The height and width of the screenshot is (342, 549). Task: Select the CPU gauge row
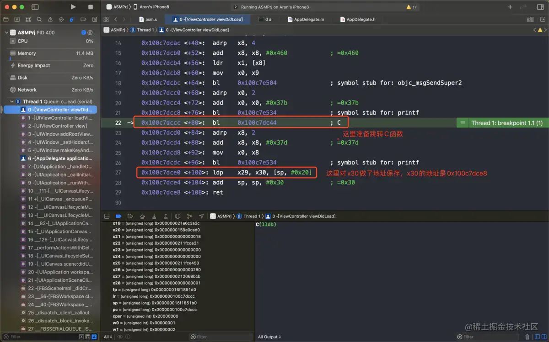52,41
